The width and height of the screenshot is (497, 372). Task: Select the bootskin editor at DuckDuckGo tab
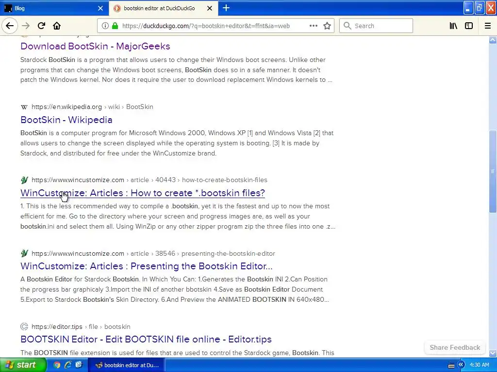pyautogui.click(x=163, y=8)
